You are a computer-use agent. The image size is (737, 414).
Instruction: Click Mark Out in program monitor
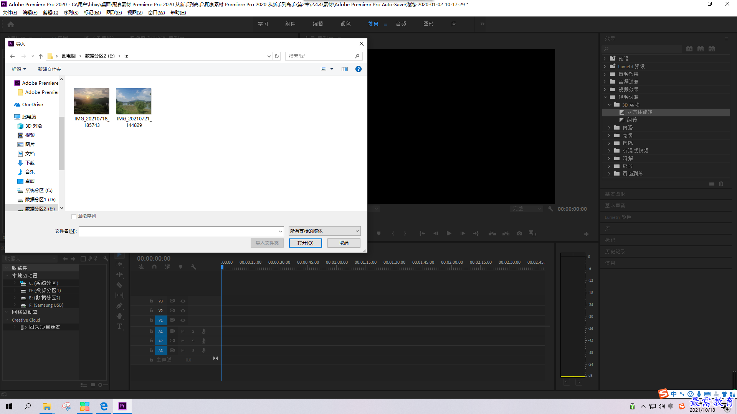405,233
